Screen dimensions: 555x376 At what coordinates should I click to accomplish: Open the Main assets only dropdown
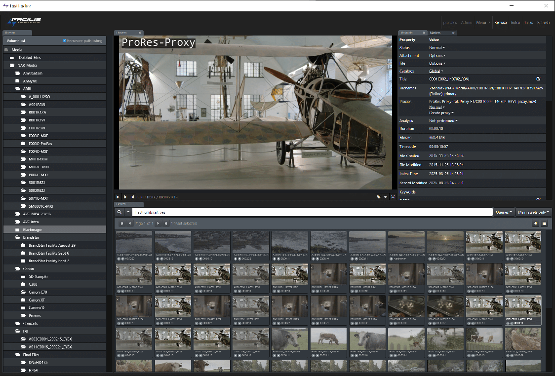coord(533,211)
